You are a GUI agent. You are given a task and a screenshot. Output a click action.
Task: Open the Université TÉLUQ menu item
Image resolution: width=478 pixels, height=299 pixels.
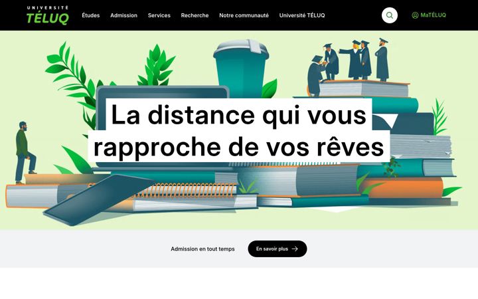[x=302, y=15]
